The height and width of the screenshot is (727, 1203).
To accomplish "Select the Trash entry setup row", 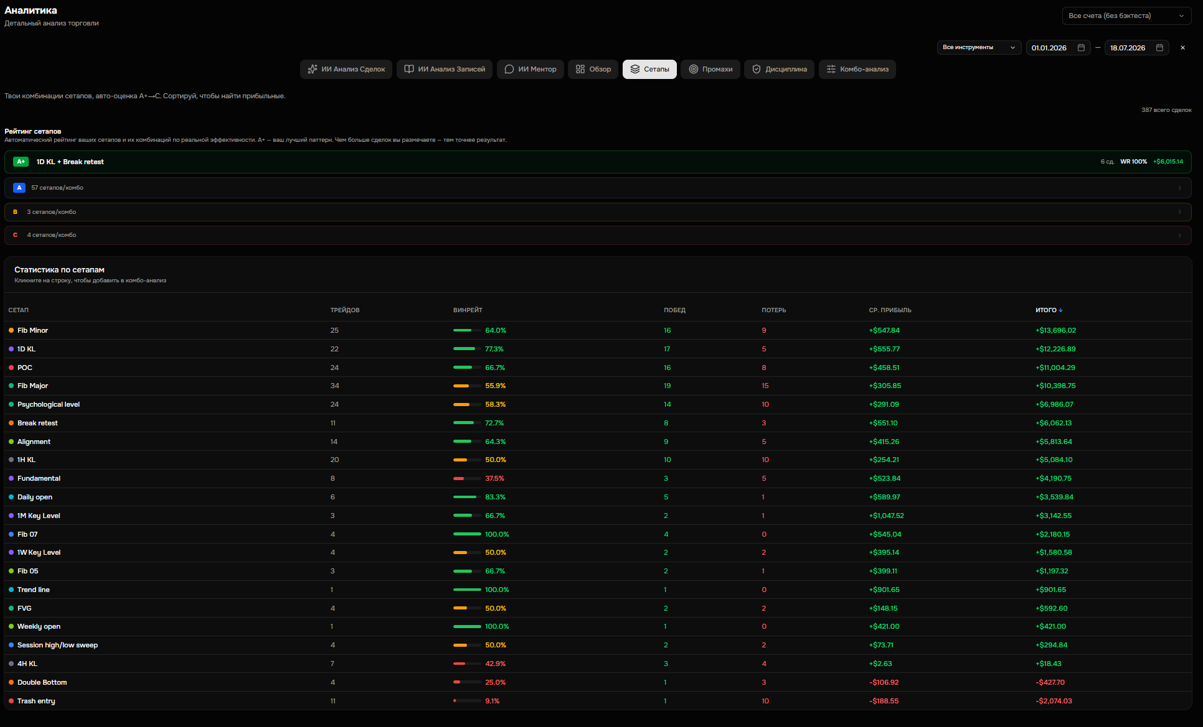I will 598,701.
